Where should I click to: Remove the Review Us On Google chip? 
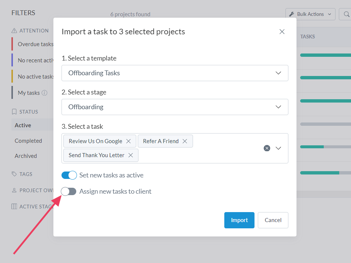[x=129, y=141]
